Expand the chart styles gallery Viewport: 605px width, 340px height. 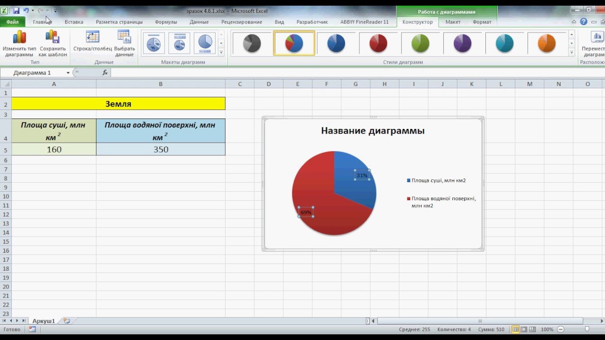pos(571,52)
